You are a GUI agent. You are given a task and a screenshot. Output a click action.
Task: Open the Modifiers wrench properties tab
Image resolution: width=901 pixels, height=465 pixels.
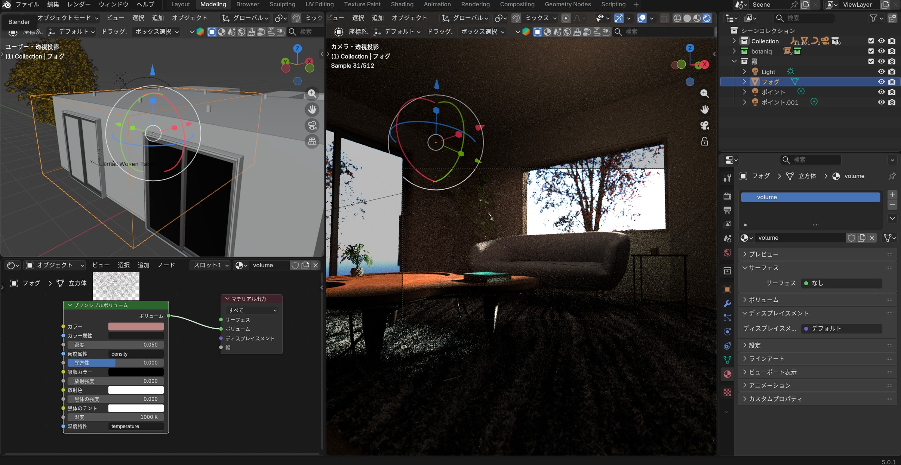(727, 304)
